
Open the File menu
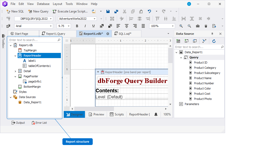pos(13,4)
